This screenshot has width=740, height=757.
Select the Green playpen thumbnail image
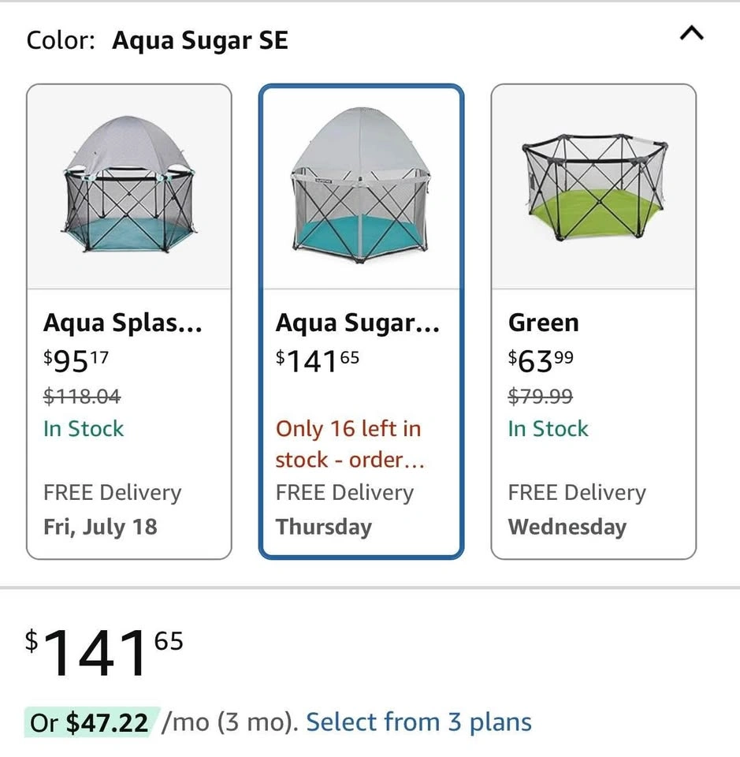pyautogui.click(x=593, y=187)
